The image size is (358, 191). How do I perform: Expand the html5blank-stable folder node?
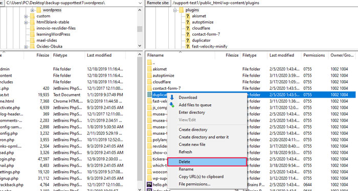point(26,22)
